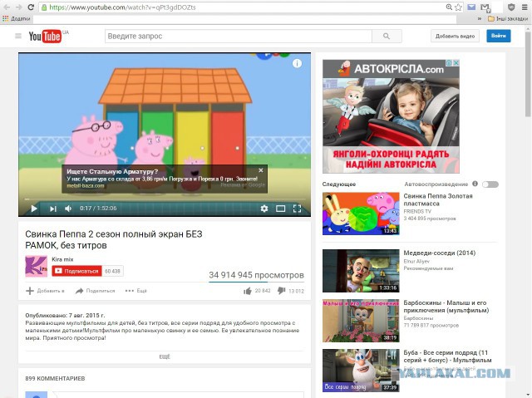Viewport: 532px width, 398px height.
Task: Click Поделиться to share video
Action: click(x=96, y=291)
